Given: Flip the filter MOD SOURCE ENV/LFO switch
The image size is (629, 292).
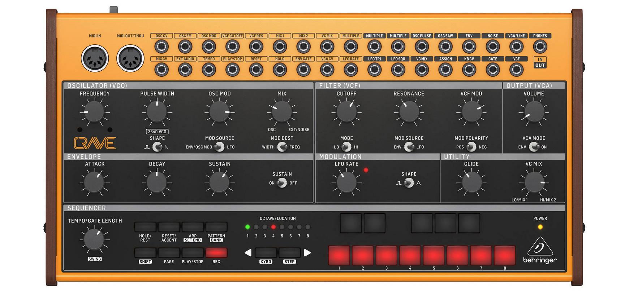Looking at the screenshot, I should [x=409, y=147].
